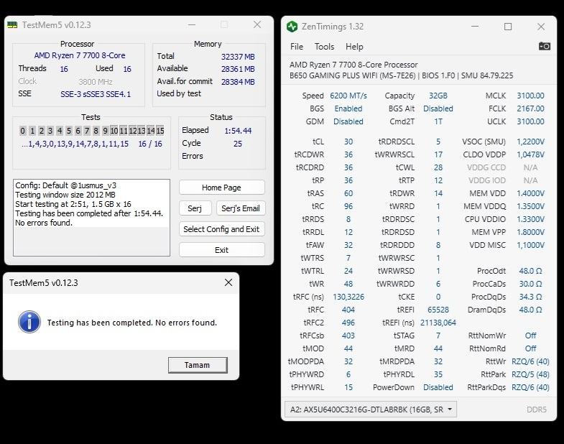Click the 'AMD Ryzen 7 7700 8-Core' processor name in TestMem5
Image resolution: width=564 pixels, height=444 pixels.
click(80, 55)
